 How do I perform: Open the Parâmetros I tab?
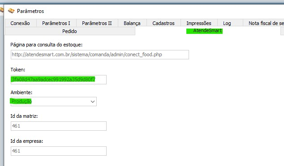(x=56, y=23)
